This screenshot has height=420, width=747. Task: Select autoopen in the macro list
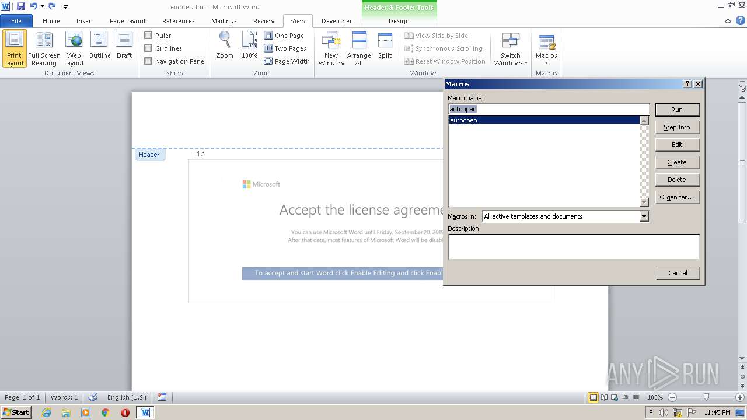(544, 120)
